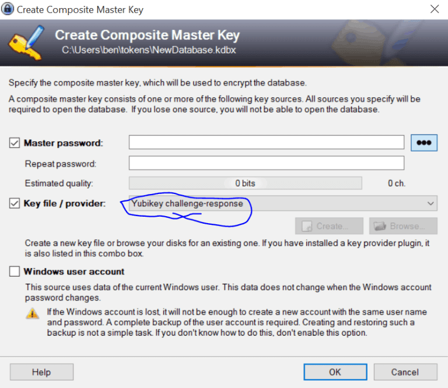
Task: Click the yellow warning triangle icon
Action: pyautogui.click(x=33, y=313)
